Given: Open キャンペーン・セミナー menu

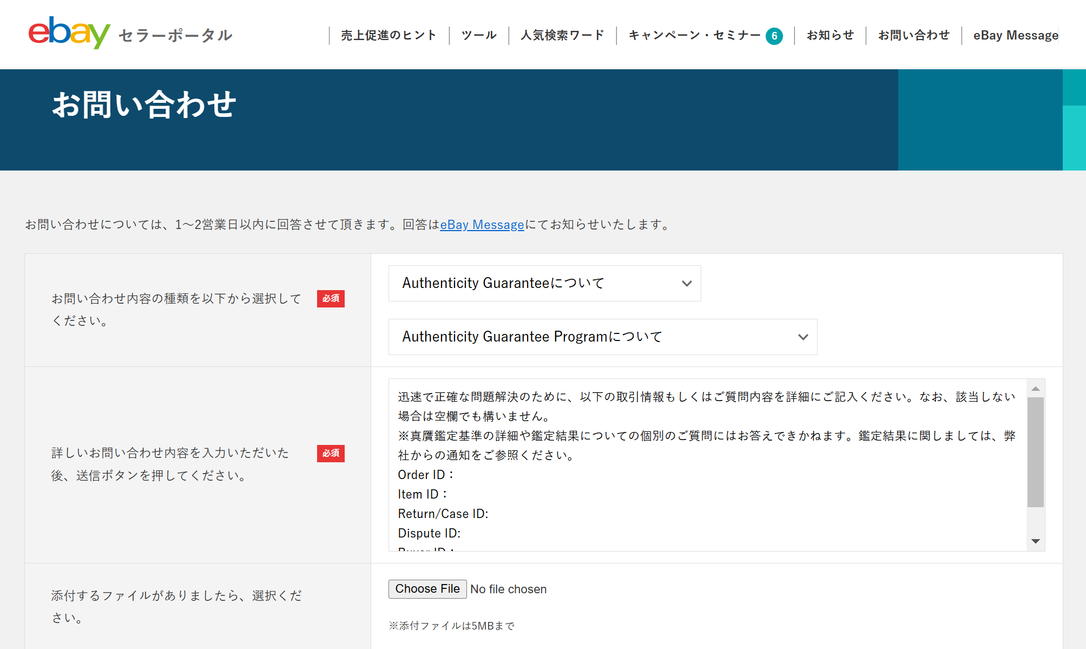Looking at the screenshot, I should pos(694,35).
